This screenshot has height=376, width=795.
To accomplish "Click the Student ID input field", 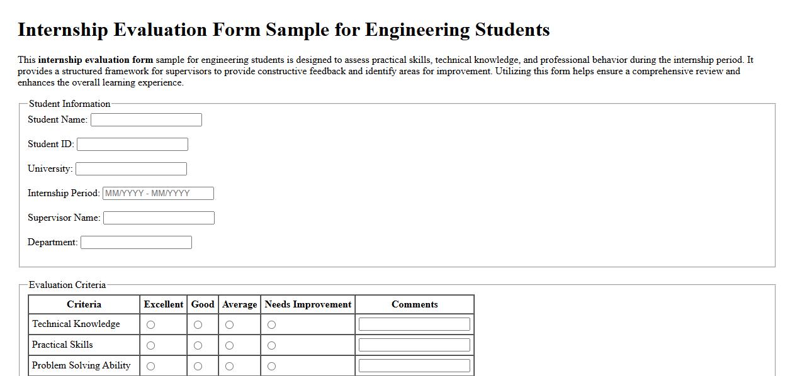I will [132, 144].
